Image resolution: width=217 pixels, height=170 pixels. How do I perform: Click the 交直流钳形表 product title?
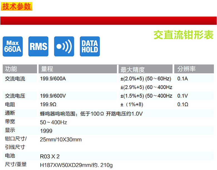tap(183, 35)
